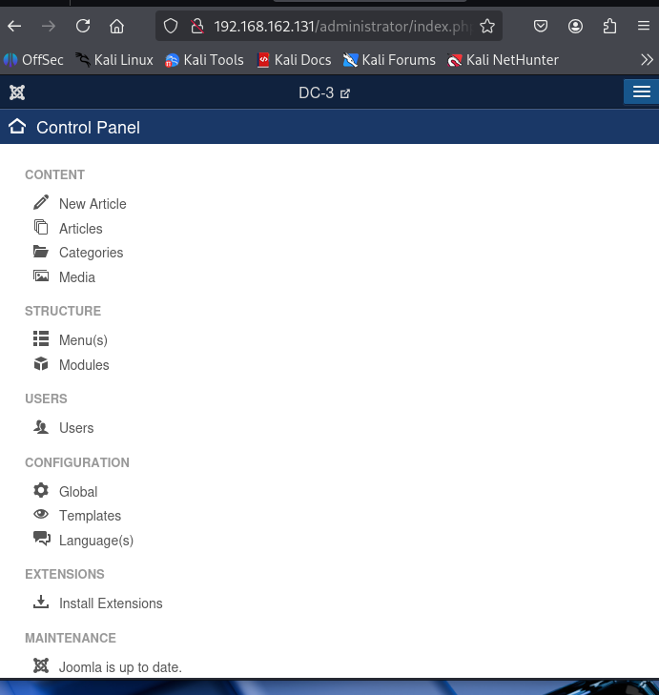Image resolution: width=659 pixels, height=695 pixels.
Task: Open the OffSec bookmark
Action: point(33,60)
